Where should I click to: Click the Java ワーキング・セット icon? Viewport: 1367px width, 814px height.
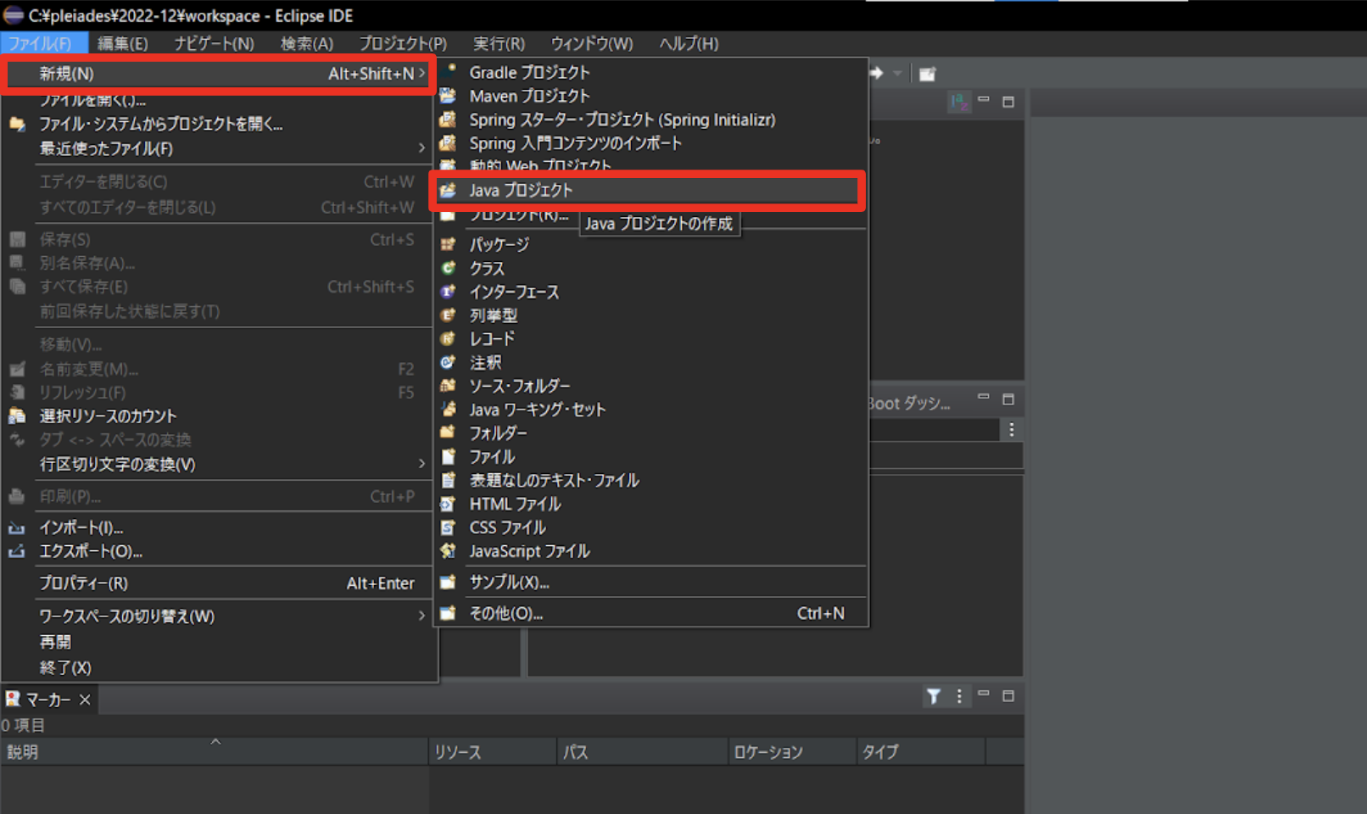448,409
